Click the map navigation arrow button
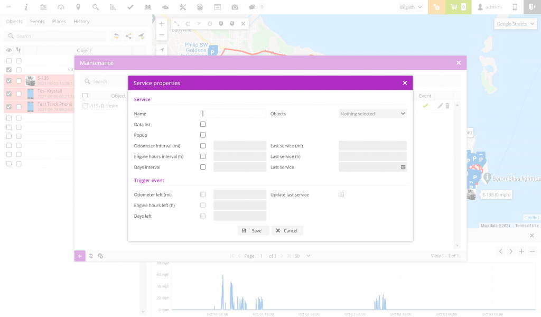This screenshot has width=541, height=317. (162, 50)
